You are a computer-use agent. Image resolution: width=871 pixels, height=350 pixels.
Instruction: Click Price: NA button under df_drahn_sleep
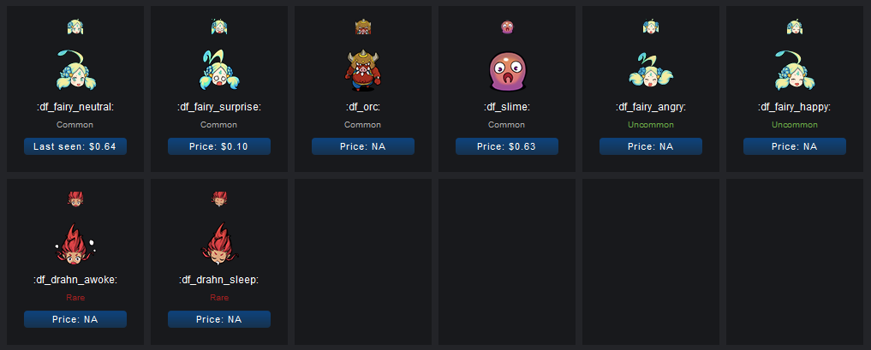tap(219, 319)
